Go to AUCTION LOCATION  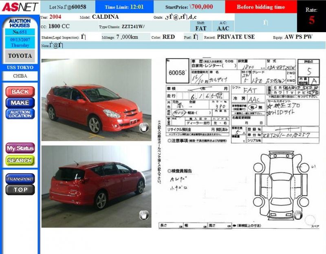(x=20, y=114)
